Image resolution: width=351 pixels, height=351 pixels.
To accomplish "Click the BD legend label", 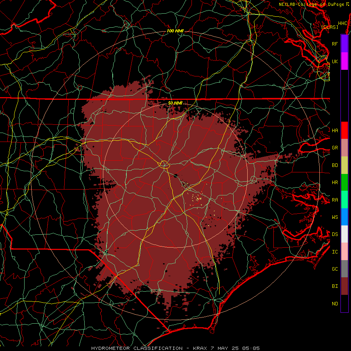I will pyautogui.click(x=335, y=165).
